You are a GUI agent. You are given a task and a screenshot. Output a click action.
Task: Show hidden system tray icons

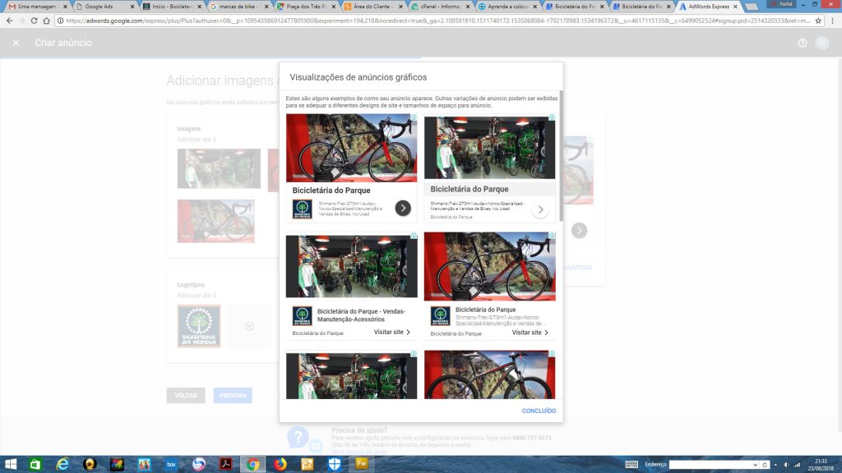click(x=775, y=465)
